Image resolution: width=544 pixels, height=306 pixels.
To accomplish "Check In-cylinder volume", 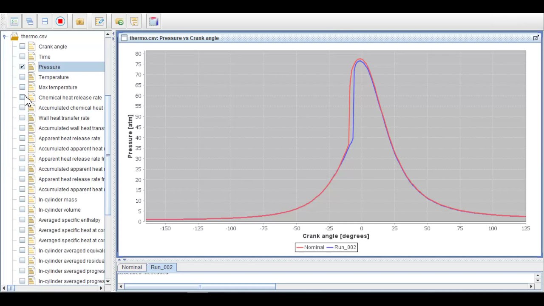I will point(22,210).
